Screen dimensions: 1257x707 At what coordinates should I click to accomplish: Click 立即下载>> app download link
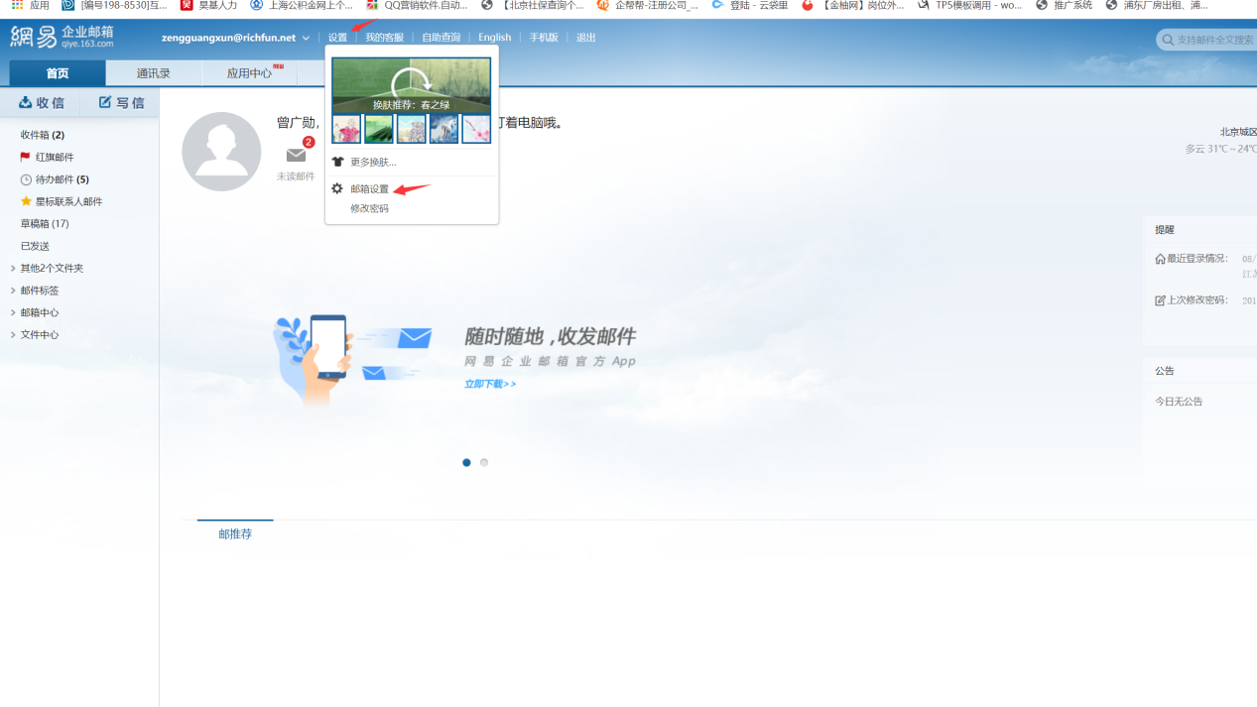click(490, 384)
